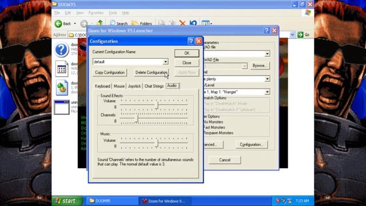Click the middle system tray icon

click(284, 201)
